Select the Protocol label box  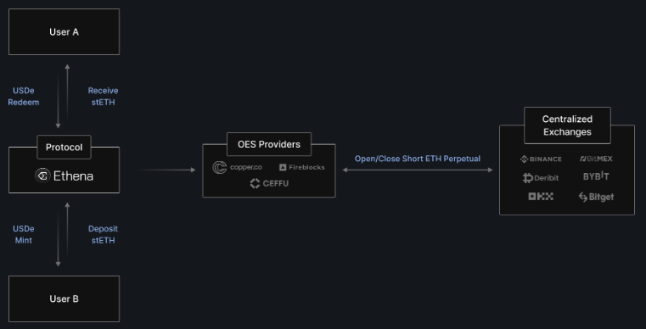(x=64, y=147)
